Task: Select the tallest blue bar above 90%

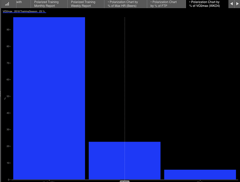Action: tap(49, 98)
